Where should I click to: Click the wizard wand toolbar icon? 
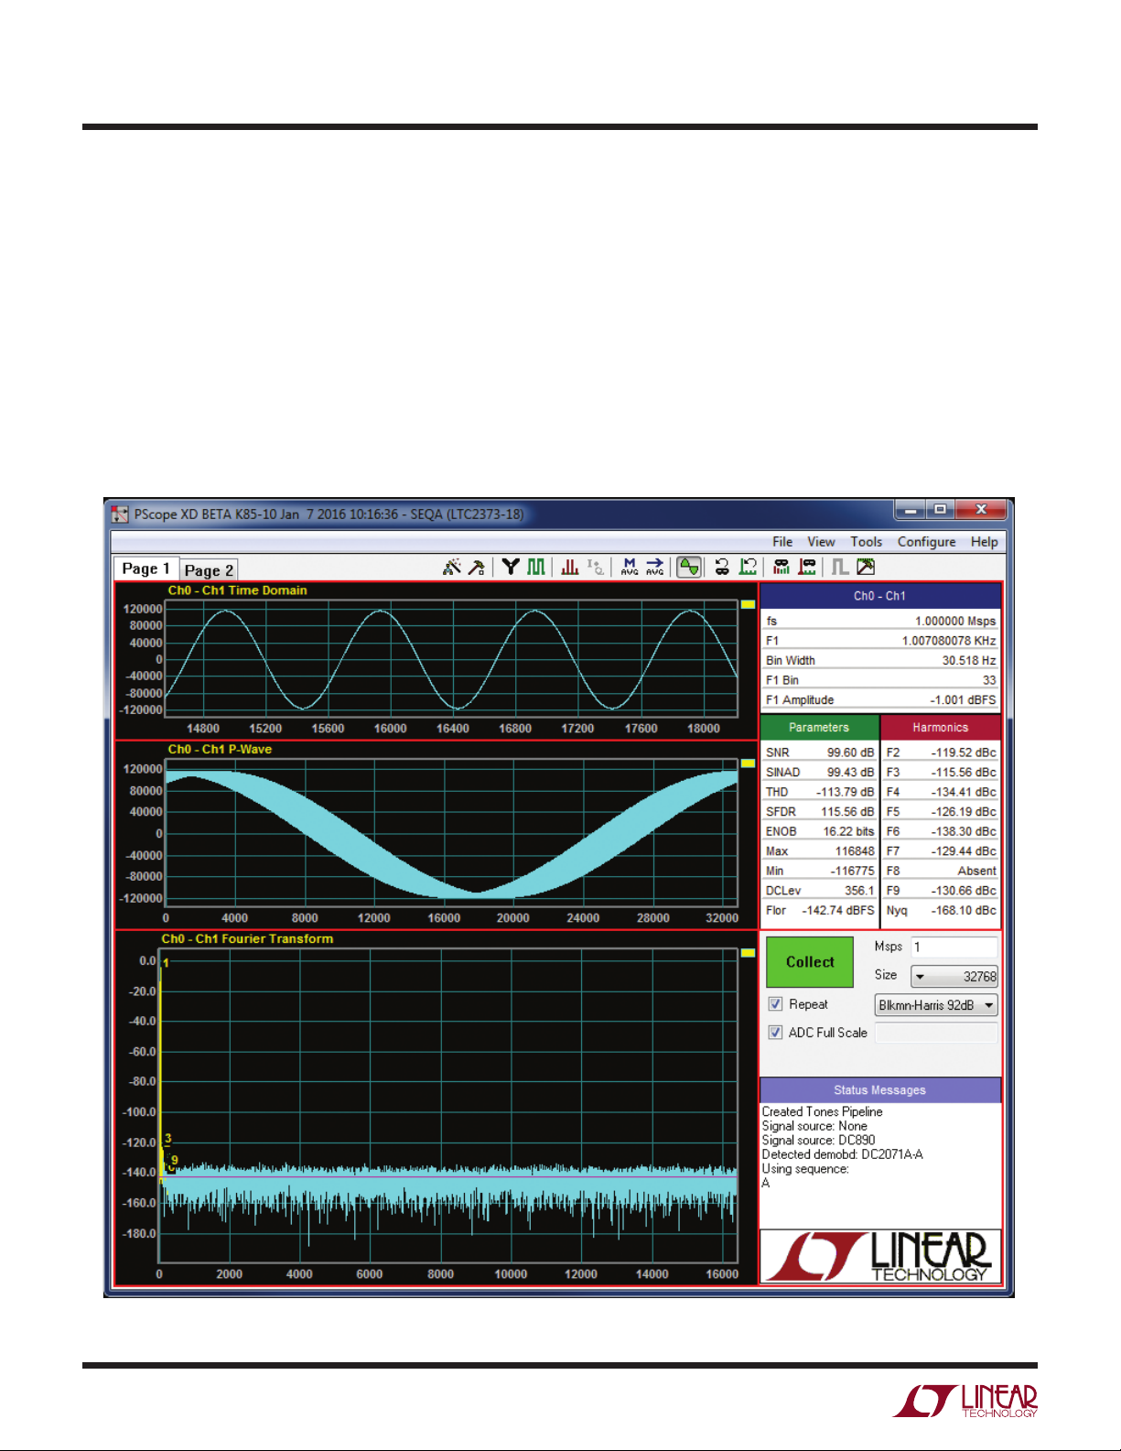click(x=451, y=568)
